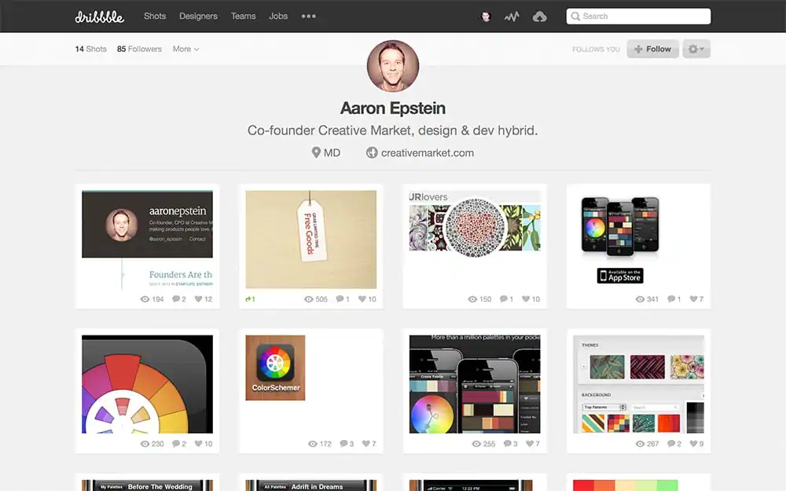Focus the Search input field
Image resolution: width=786 pixels, height=491 pixels.
coord(638,16)
